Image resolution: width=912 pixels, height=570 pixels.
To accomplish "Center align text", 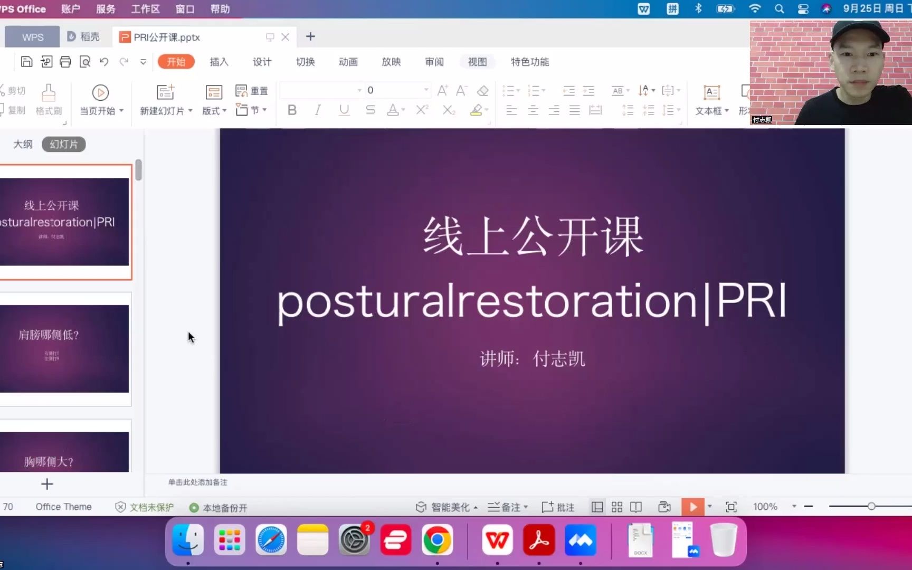I will tap(533, 110).
